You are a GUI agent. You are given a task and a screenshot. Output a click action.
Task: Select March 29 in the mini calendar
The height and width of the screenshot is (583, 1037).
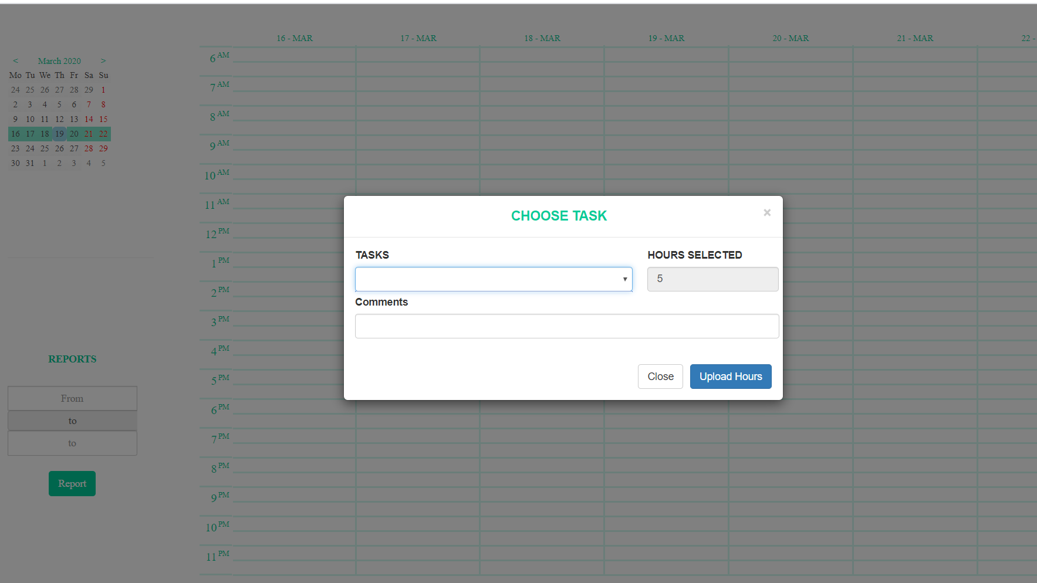tap(103, 148)
